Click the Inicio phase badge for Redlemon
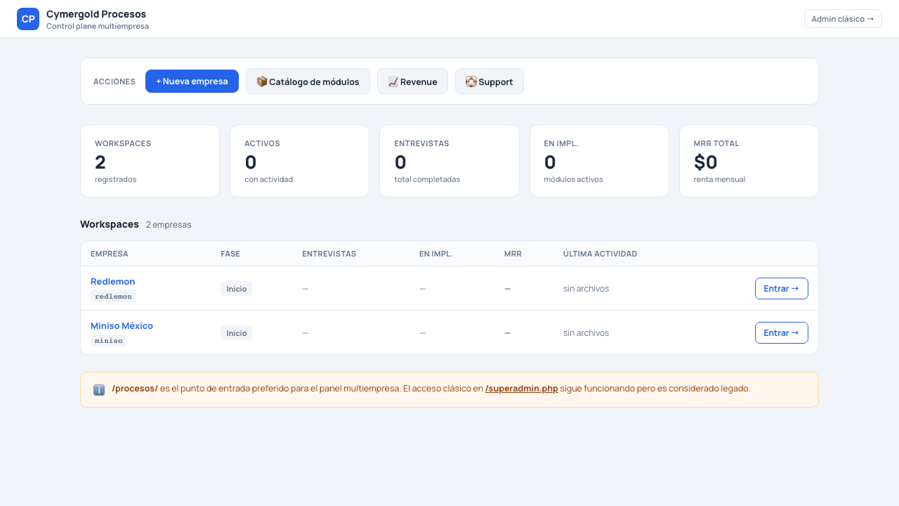This screenshot has height=506, width=899. click(x=236, y=288)
